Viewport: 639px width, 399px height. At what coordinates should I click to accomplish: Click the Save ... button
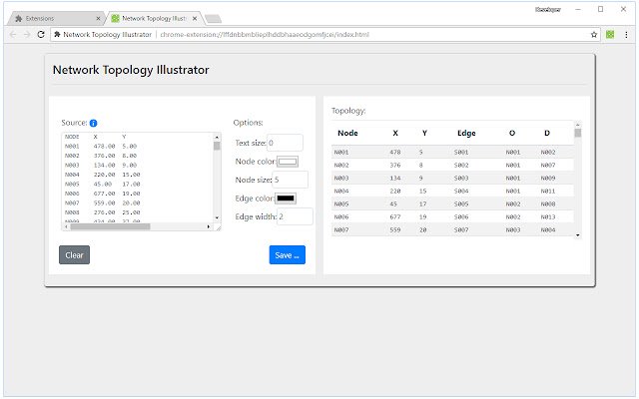287,255
